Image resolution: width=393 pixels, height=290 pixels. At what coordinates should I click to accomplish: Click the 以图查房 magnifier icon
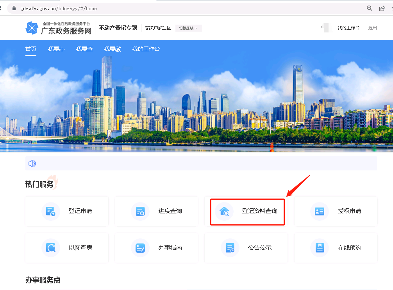pyautogui.click(x=51, y=248)
